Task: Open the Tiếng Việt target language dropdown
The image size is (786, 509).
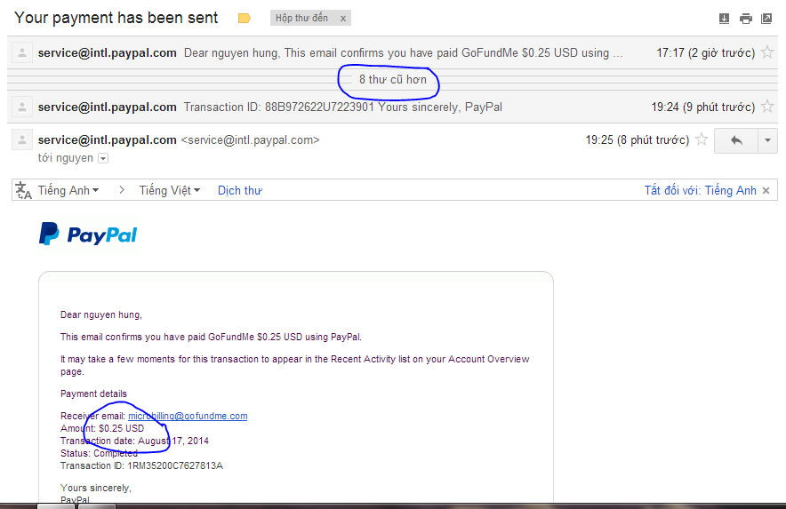Action: 170,190
